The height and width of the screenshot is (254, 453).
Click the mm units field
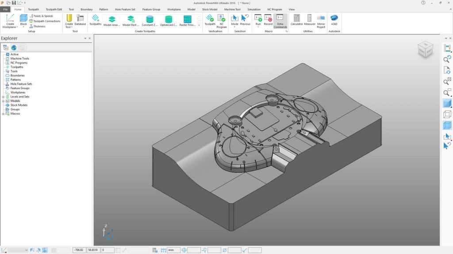(173, 250)
